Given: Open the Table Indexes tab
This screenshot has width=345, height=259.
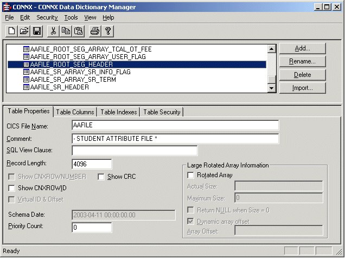Looking at the screenshot, I should (119, 112).
